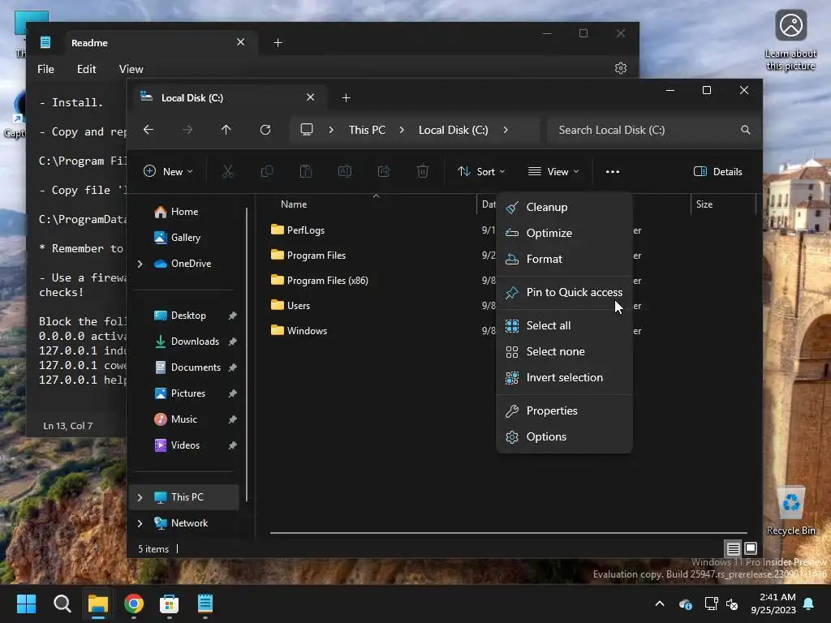Image resolution: width=831 pixels, height=623 pixels.
Task: Open Microsoft Store from the taskbar
Action: tap(170, 604)
